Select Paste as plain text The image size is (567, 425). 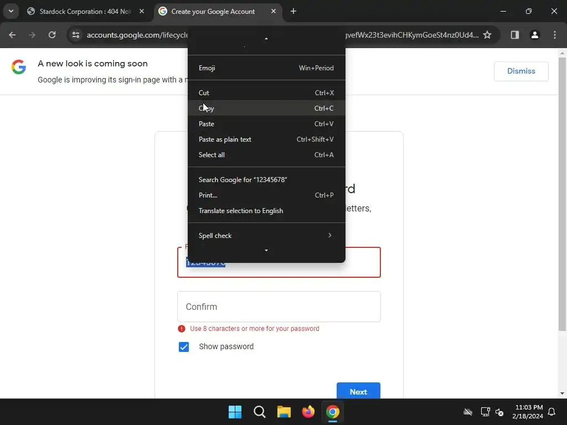(x=266, y=139)
